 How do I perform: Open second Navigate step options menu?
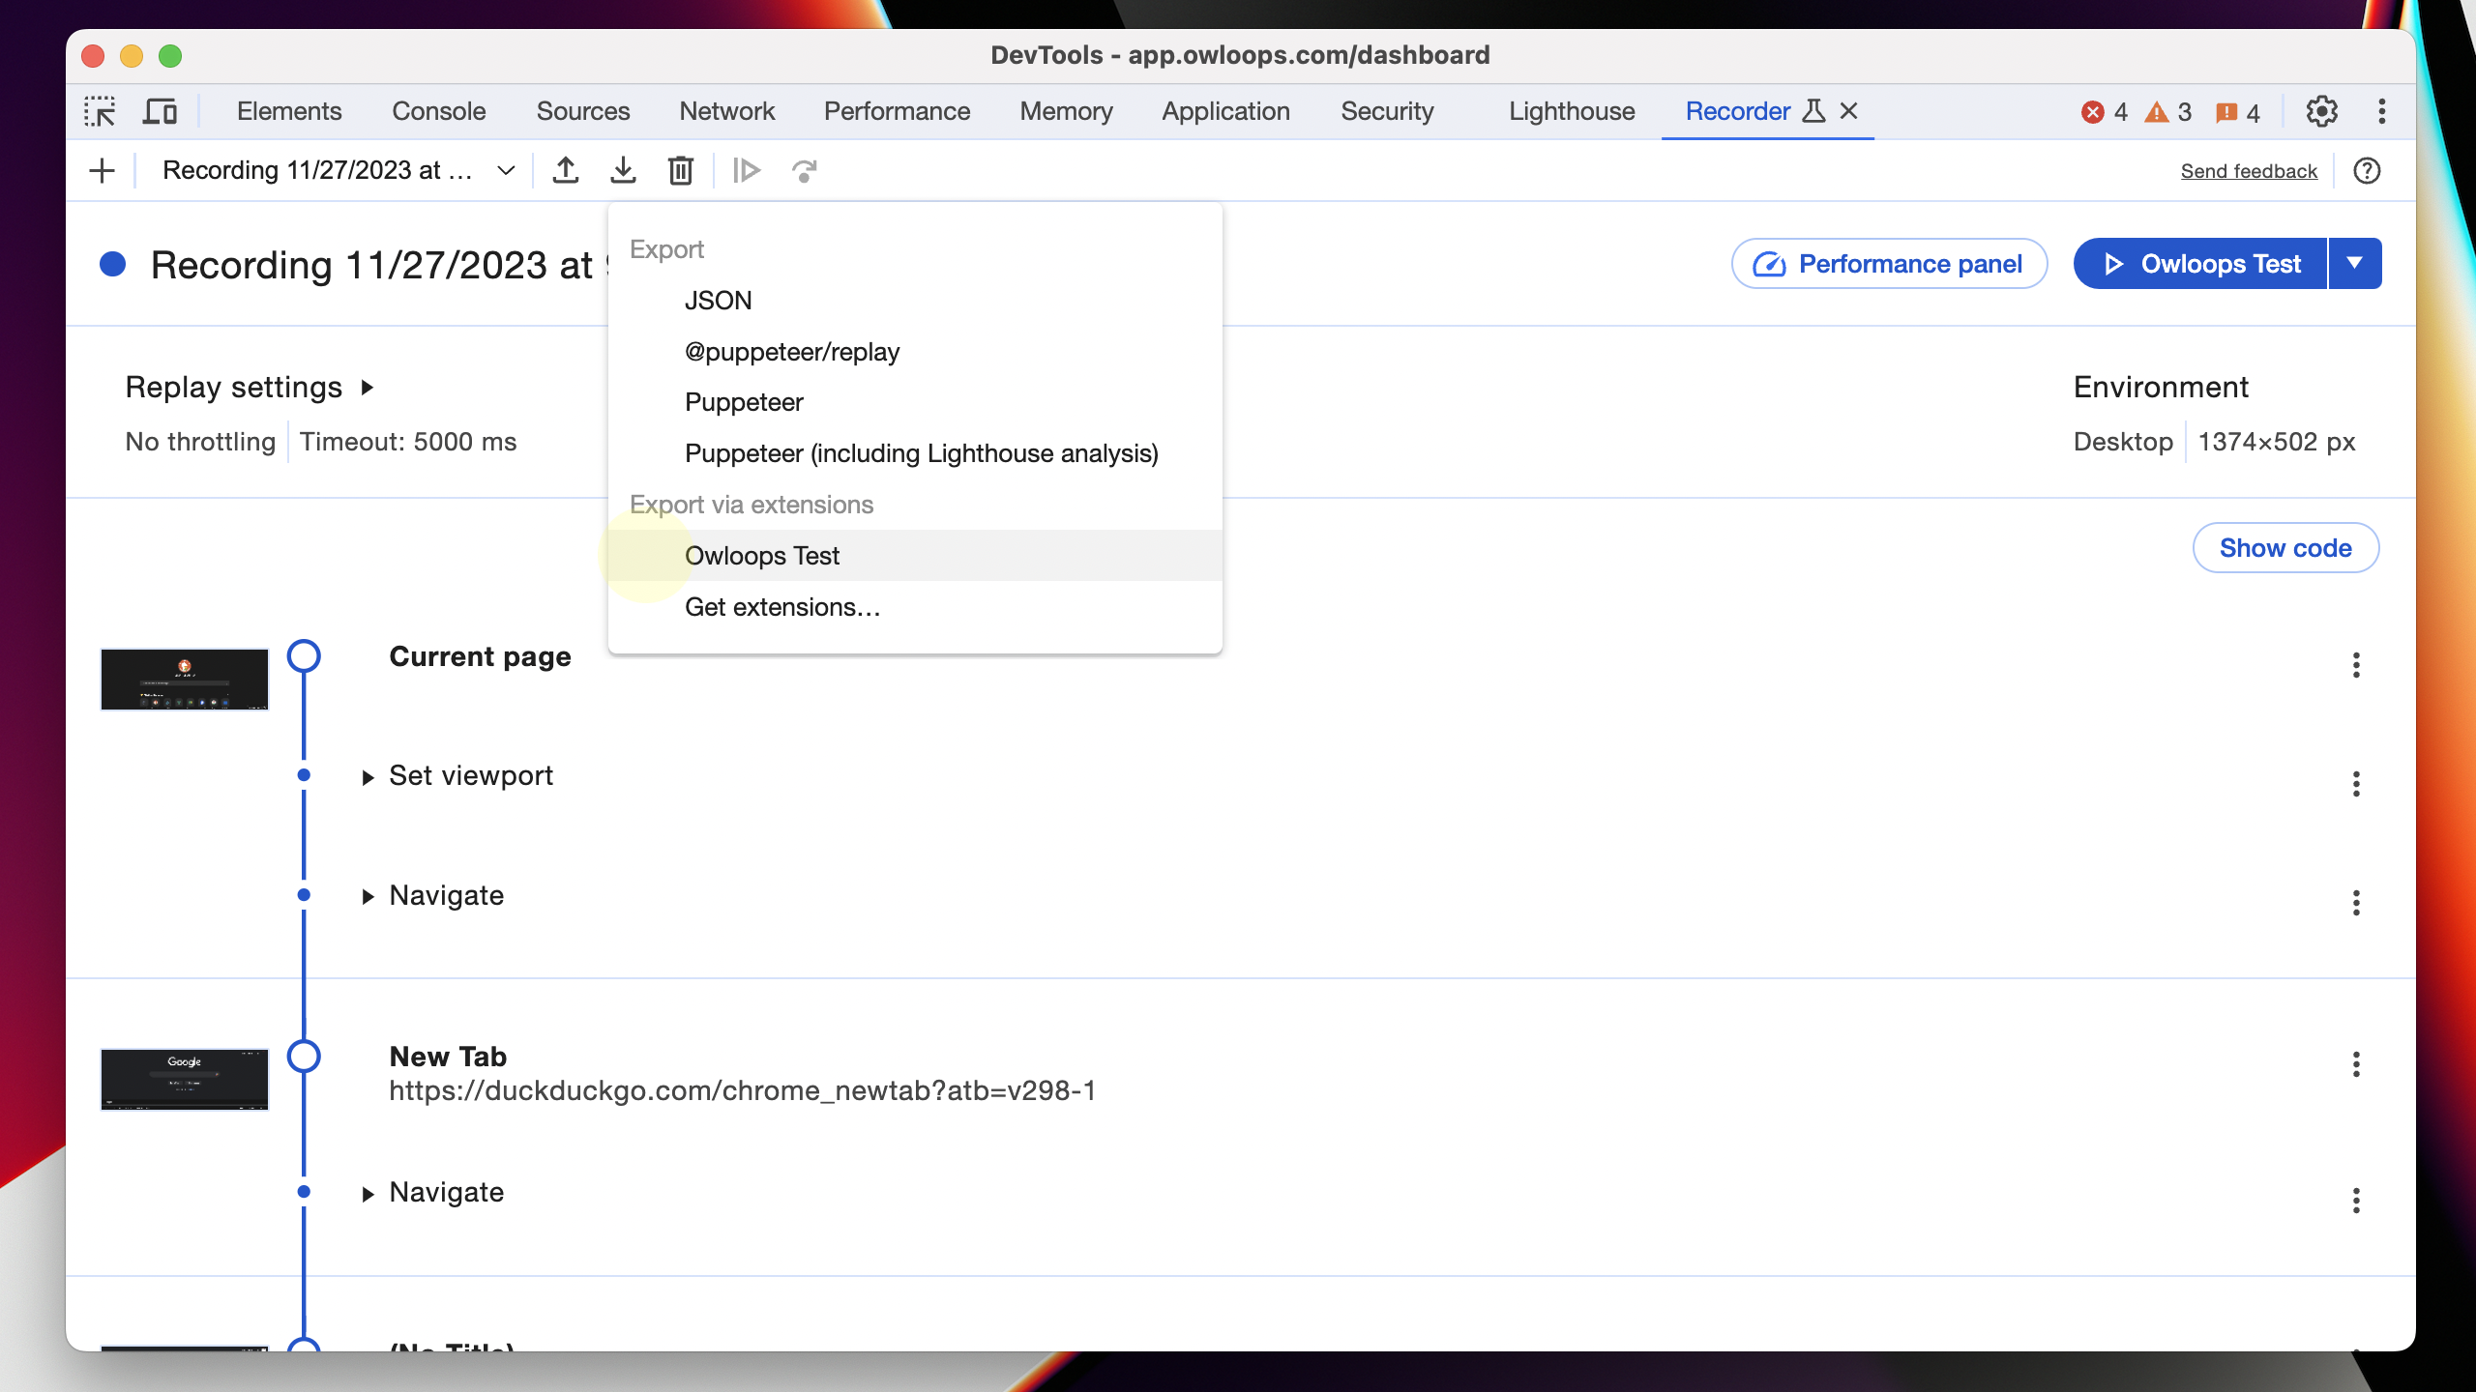pos(2356,1201)
